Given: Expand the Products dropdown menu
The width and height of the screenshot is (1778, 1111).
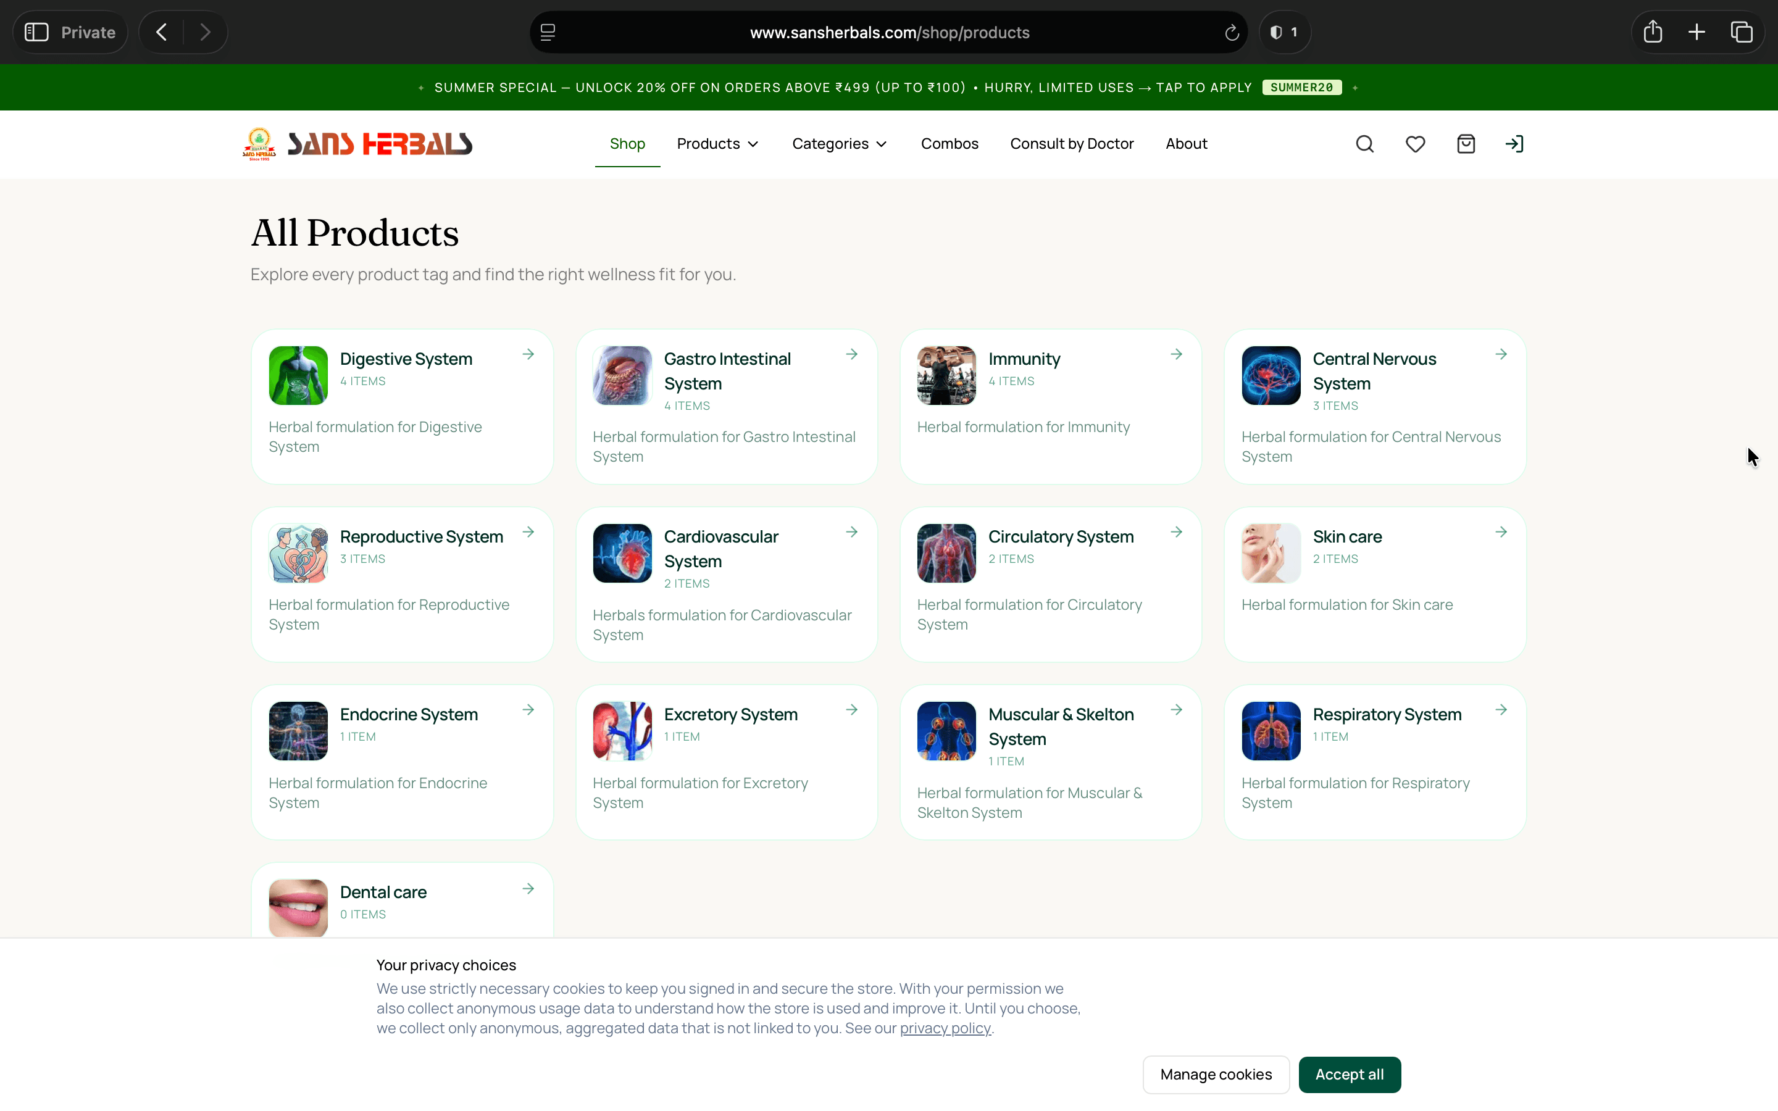Looking at the screenshot, I should tap(718, 144).
